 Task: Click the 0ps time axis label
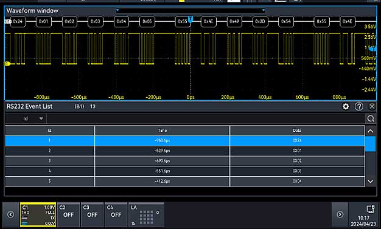190,97
